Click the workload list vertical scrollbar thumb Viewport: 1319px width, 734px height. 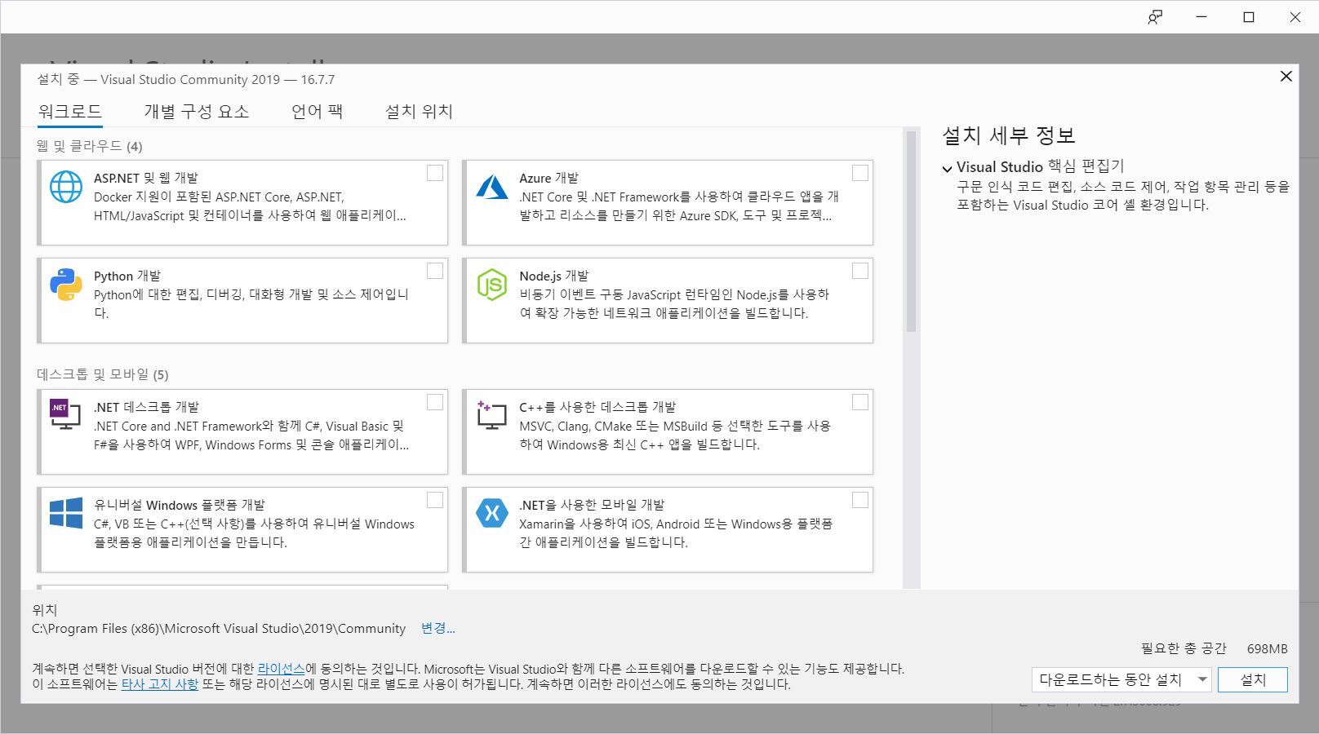coord(911,231)
